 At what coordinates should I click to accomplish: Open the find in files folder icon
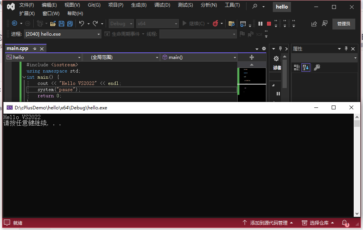(x=231, y=23)
